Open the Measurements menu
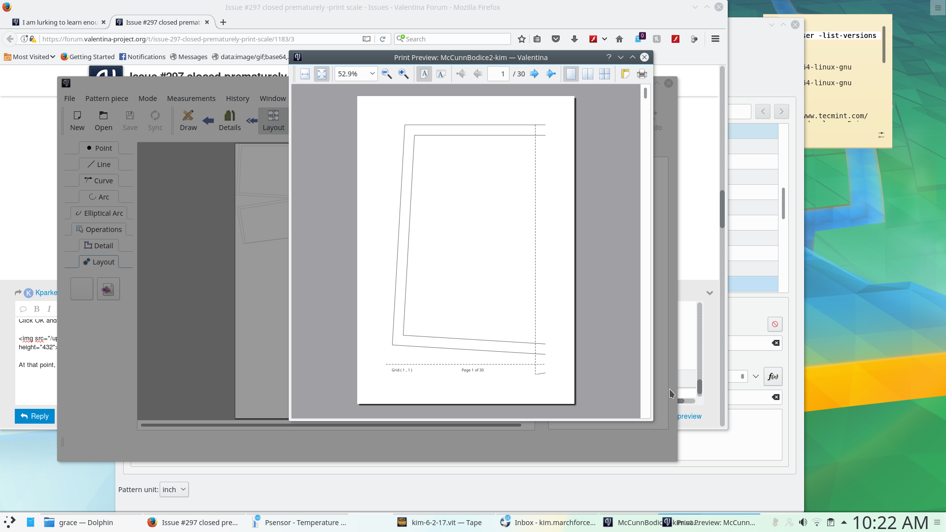The height and width of the screenshot is (532, 946). [x=191, y=99]
